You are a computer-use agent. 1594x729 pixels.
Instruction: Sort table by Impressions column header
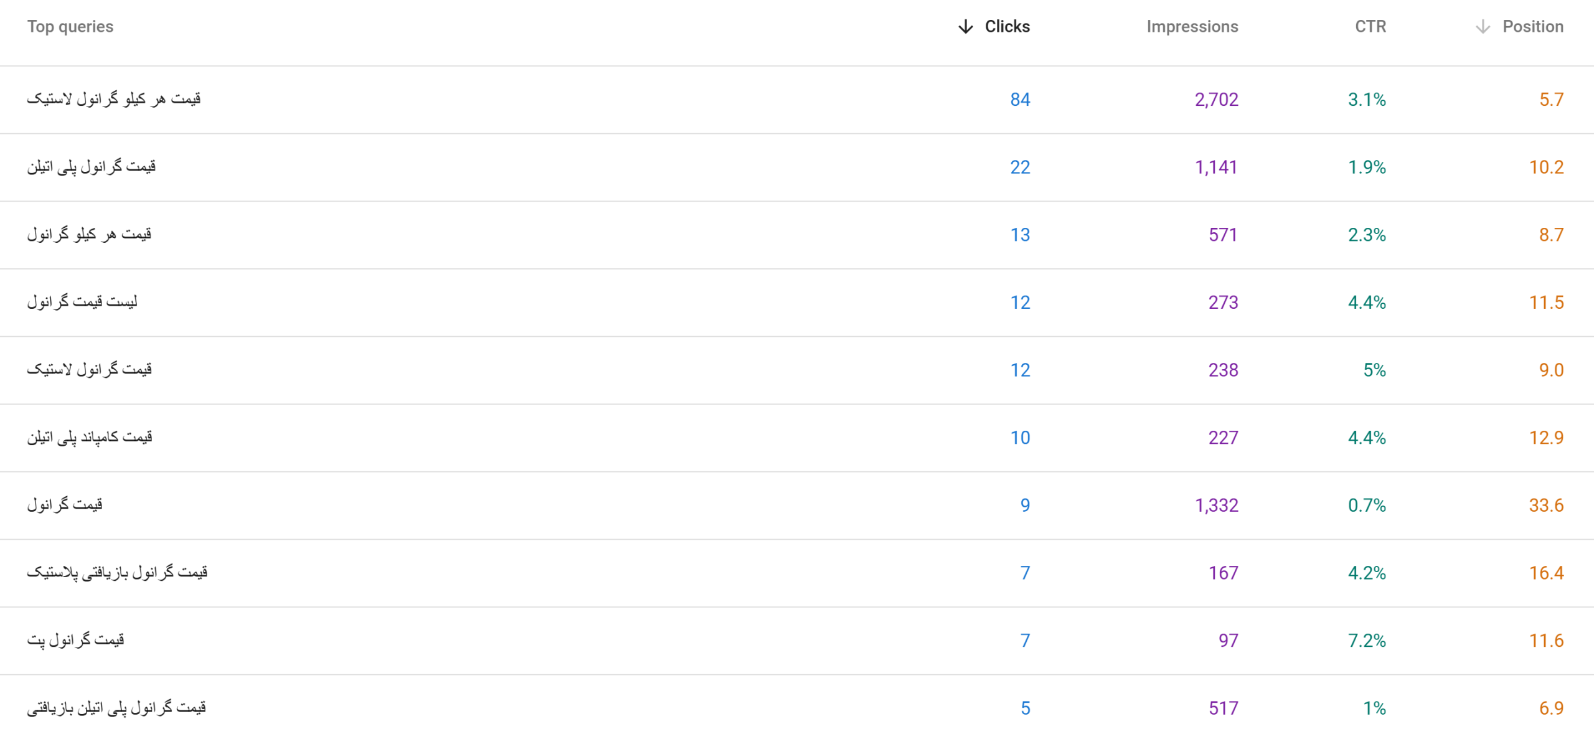1192,27
